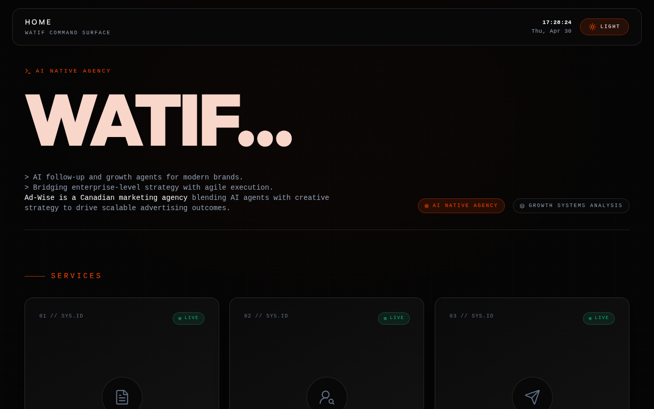Open the paper plane icon in card 03
Screen dimensions: 654x409
click(x=532, y=397)
